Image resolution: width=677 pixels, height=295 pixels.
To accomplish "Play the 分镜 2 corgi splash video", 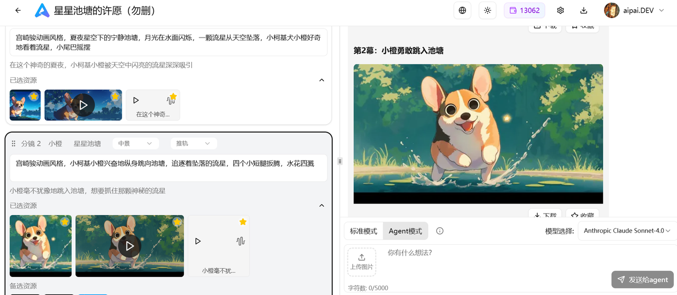I will coord(130,246).
